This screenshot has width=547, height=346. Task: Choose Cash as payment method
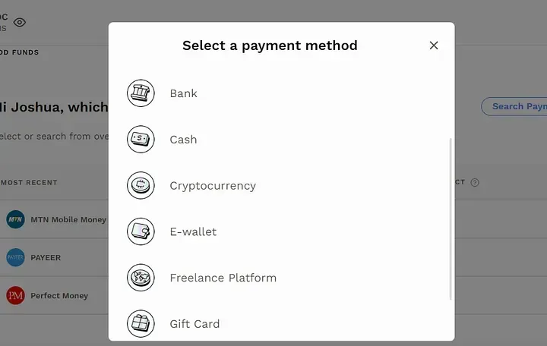[183, 140]
